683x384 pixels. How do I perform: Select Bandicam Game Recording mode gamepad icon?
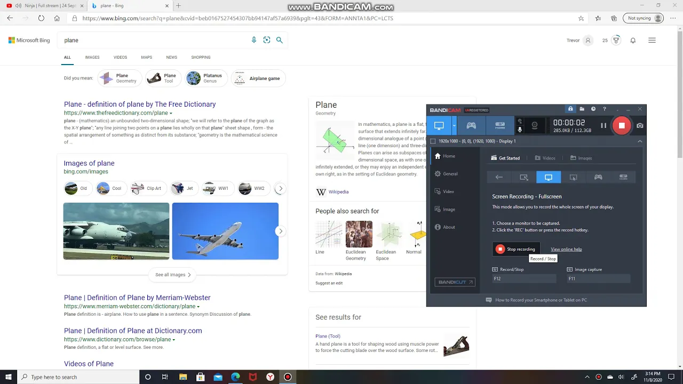(472, 126)
